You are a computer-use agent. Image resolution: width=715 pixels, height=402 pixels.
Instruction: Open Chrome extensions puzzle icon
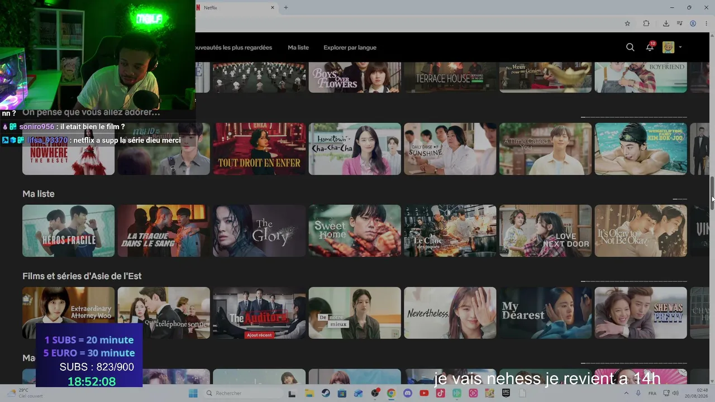[x=646, y=23]
